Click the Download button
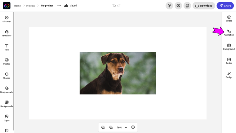Screen dimensions: 236x133 204,6
